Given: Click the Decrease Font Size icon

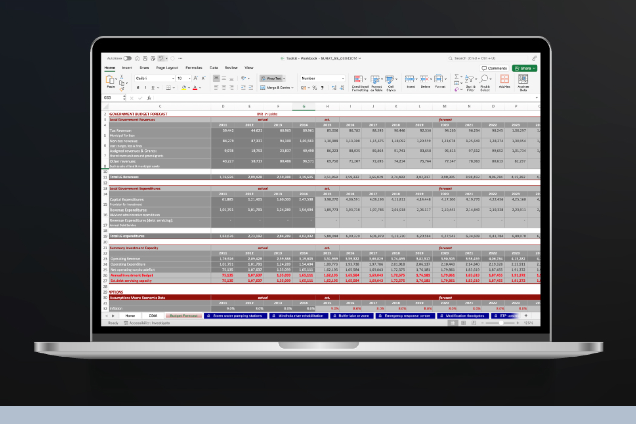Looking at the screenshot, I should (204, 78).
